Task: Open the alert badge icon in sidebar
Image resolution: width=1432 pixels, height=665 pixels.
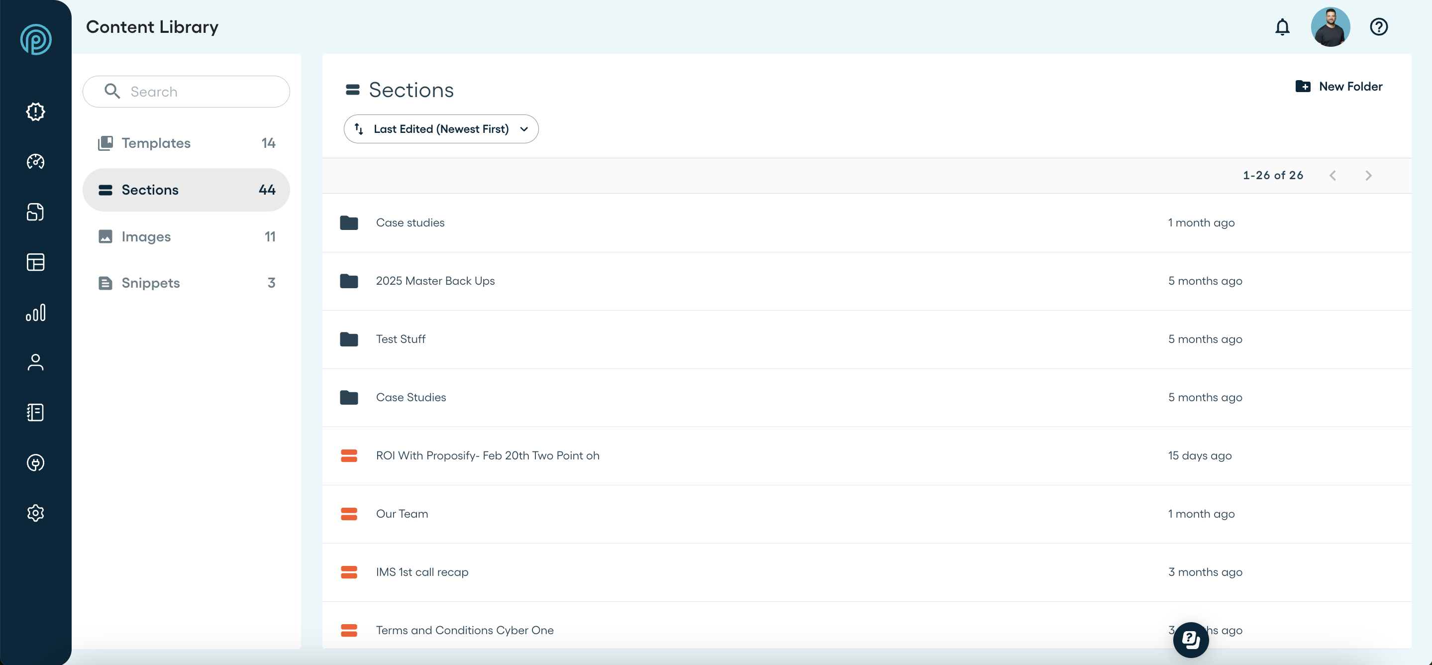Action: [36, 112]
